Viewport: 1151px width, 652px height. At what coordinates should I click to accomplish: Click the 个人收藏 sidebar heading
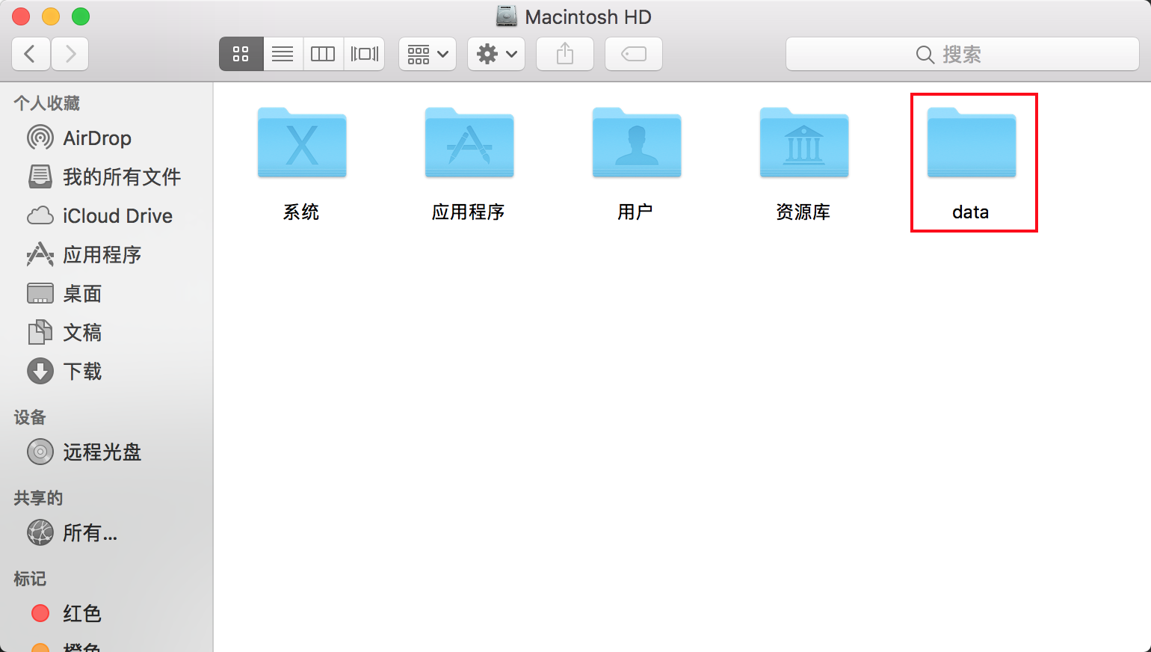pyautogui.click(x=47, y=103)
